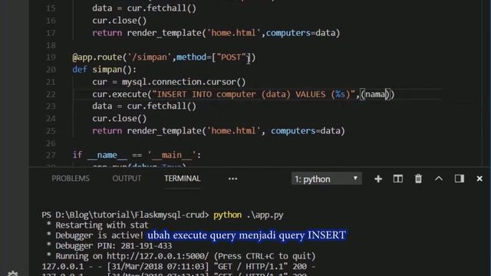Click the return render_template on line 25
The height and width of the screenshot is (276, 491).
click(x=219, y=131)
